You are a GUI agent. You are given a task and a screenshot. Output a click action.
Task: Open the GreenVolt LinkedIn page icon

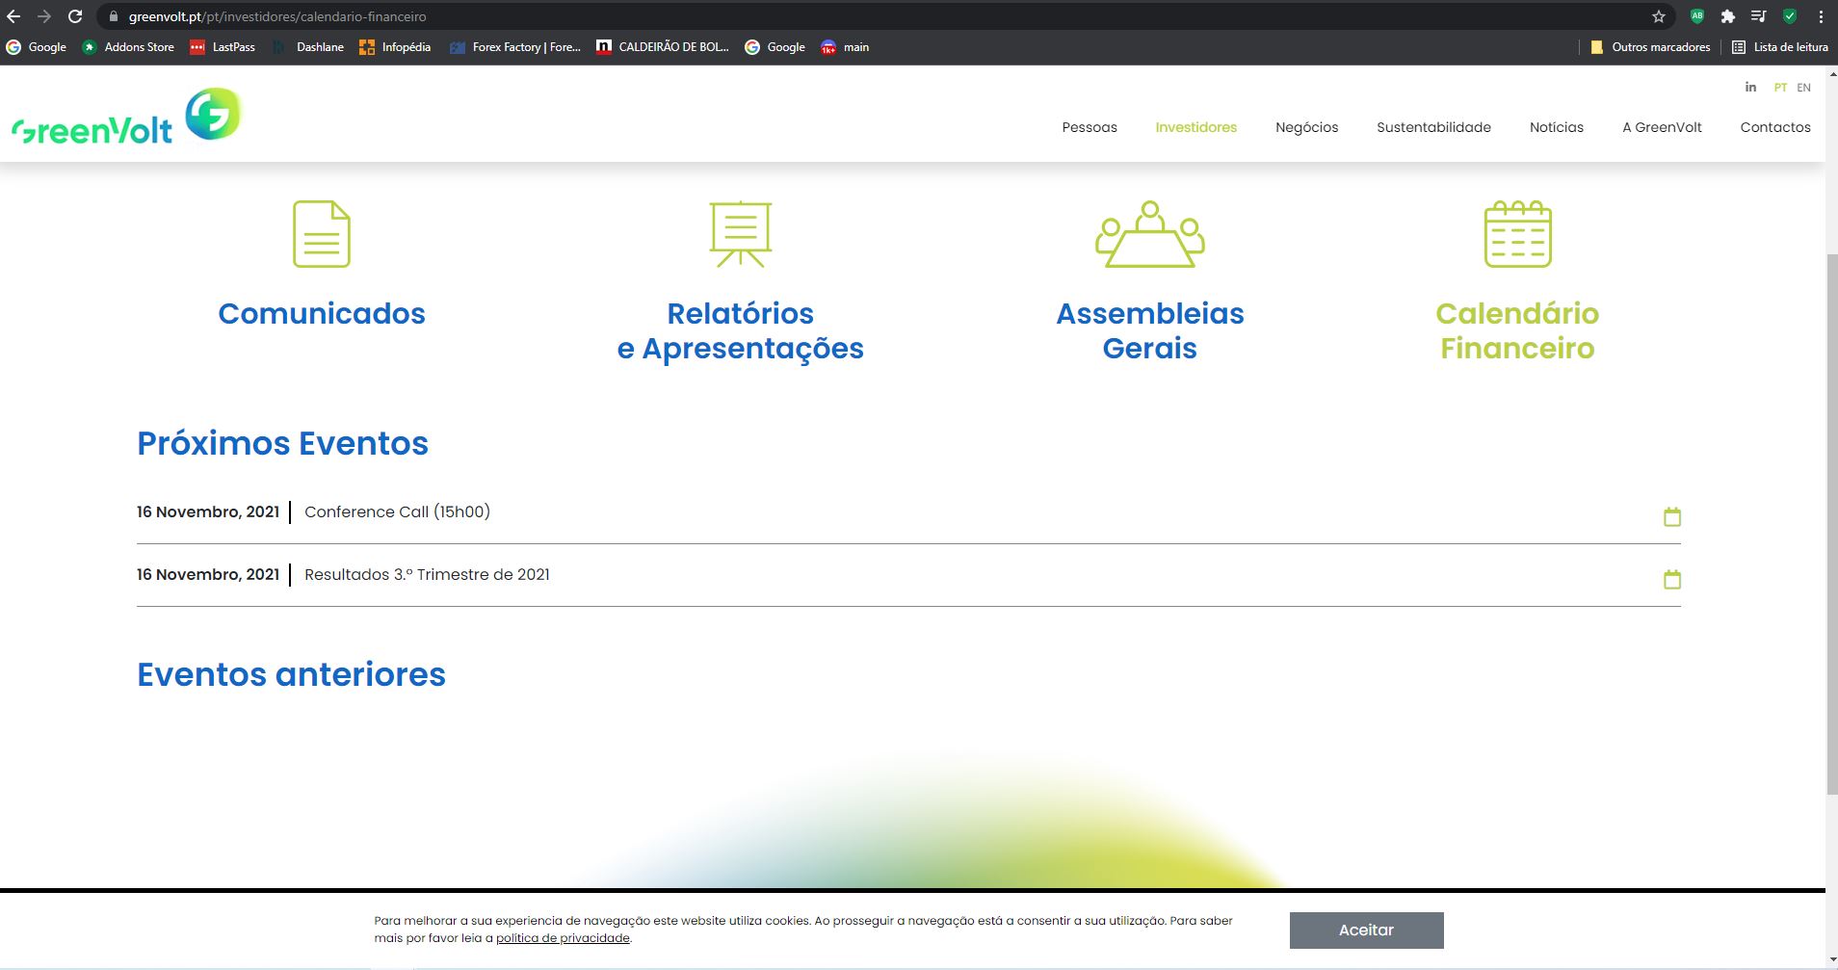click(1750, 87)
